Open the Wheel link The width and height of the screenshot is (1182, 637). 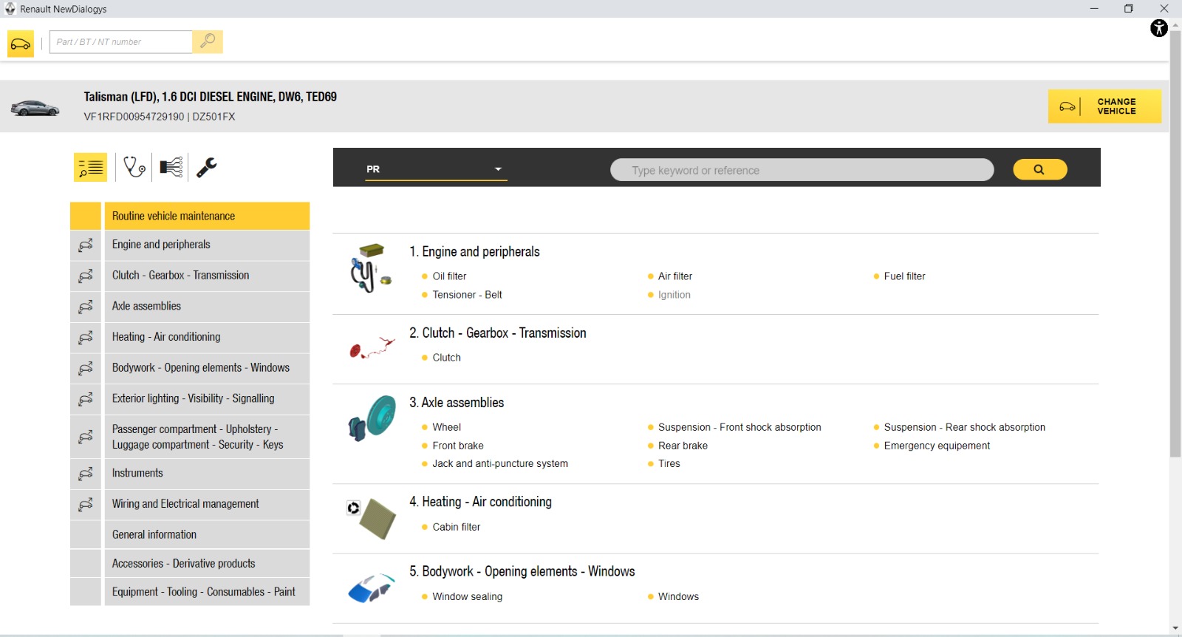click(446, 427)
